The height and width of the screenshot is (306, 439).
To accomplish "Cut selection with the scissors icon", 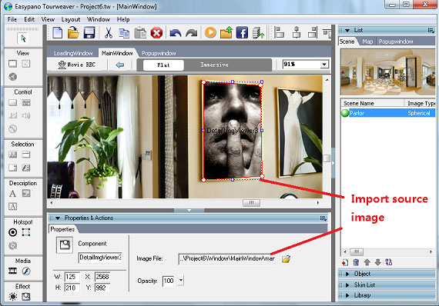I will click(x=109, y=33).
